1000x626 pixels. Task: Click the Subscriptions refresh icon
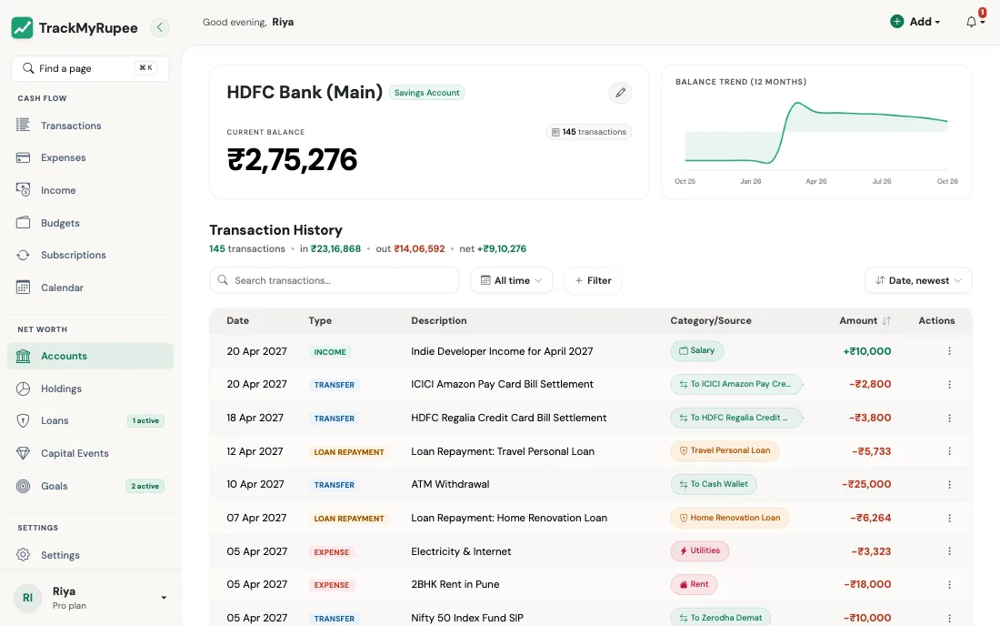click(23, 255)
